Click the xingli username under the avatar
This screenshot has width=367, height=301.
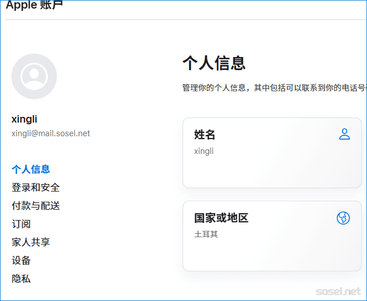click(x=24, y=119)
